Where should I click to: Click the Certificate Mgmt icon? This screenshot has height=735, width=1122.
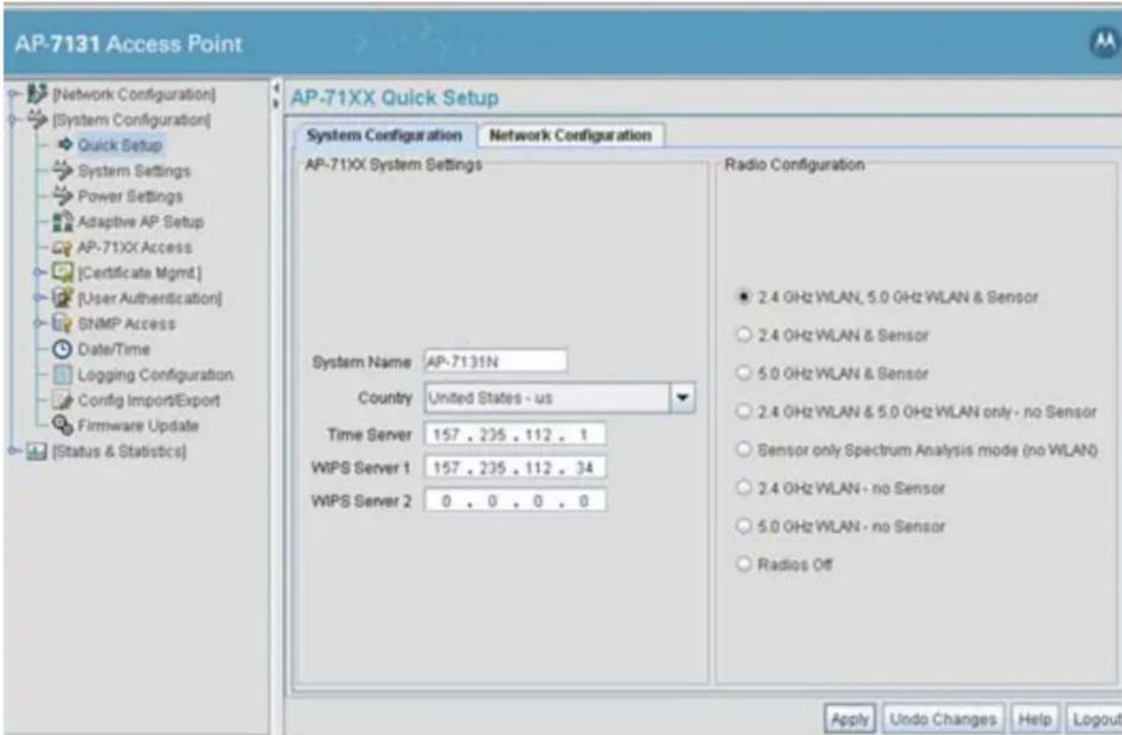tap(64, 271)
